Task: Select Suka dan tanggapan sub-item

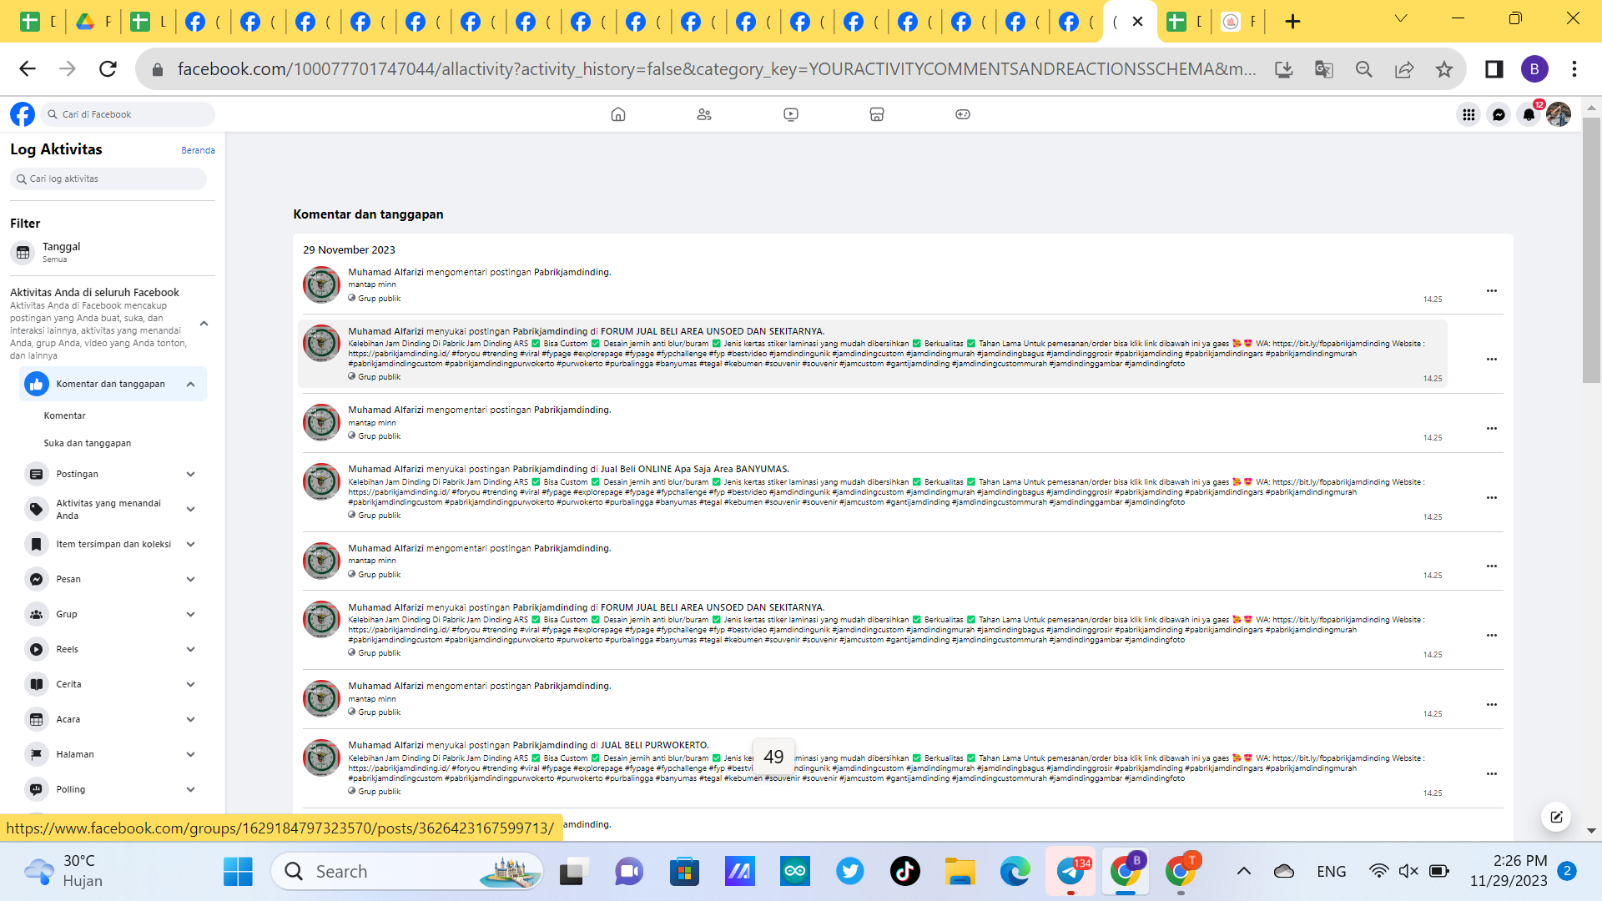Action: 88,443
